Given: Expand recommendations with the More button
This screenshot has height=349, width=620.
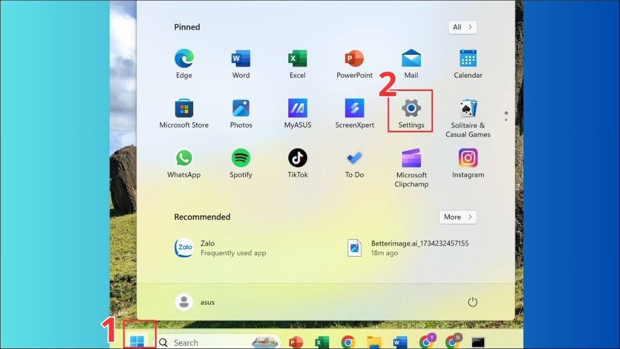Looking at the screenshot, I should (x=458, y=217).
